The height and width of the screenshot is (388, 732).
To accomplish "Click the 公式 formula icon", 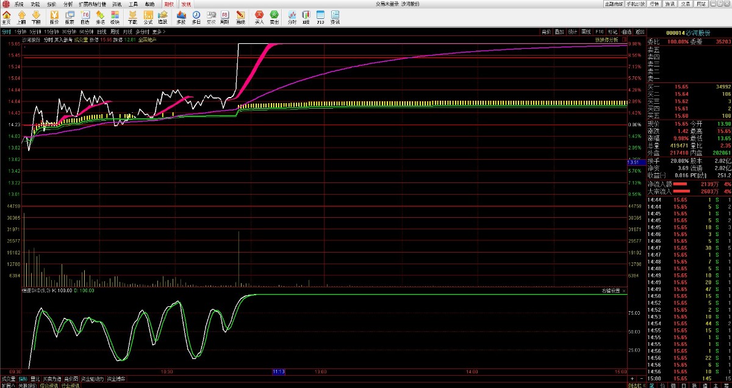I will tap(148, 16).
